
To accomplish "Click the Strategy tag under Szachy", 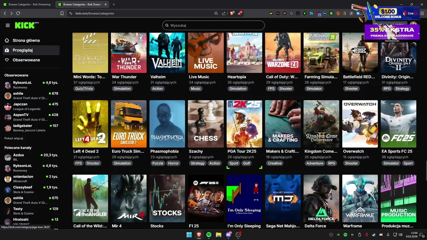I will click(198, 163).
